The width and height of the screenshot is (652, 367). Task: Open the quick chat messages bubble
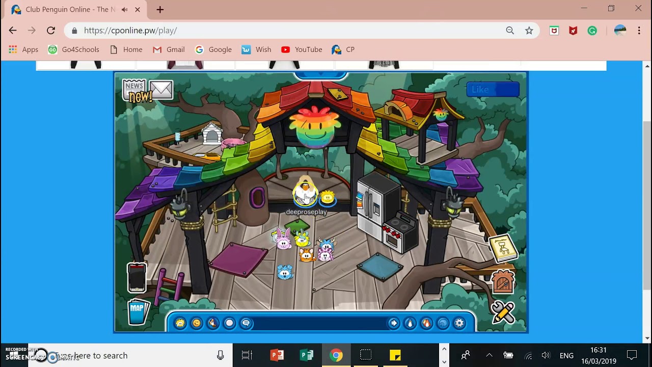(x=246, y=323)
